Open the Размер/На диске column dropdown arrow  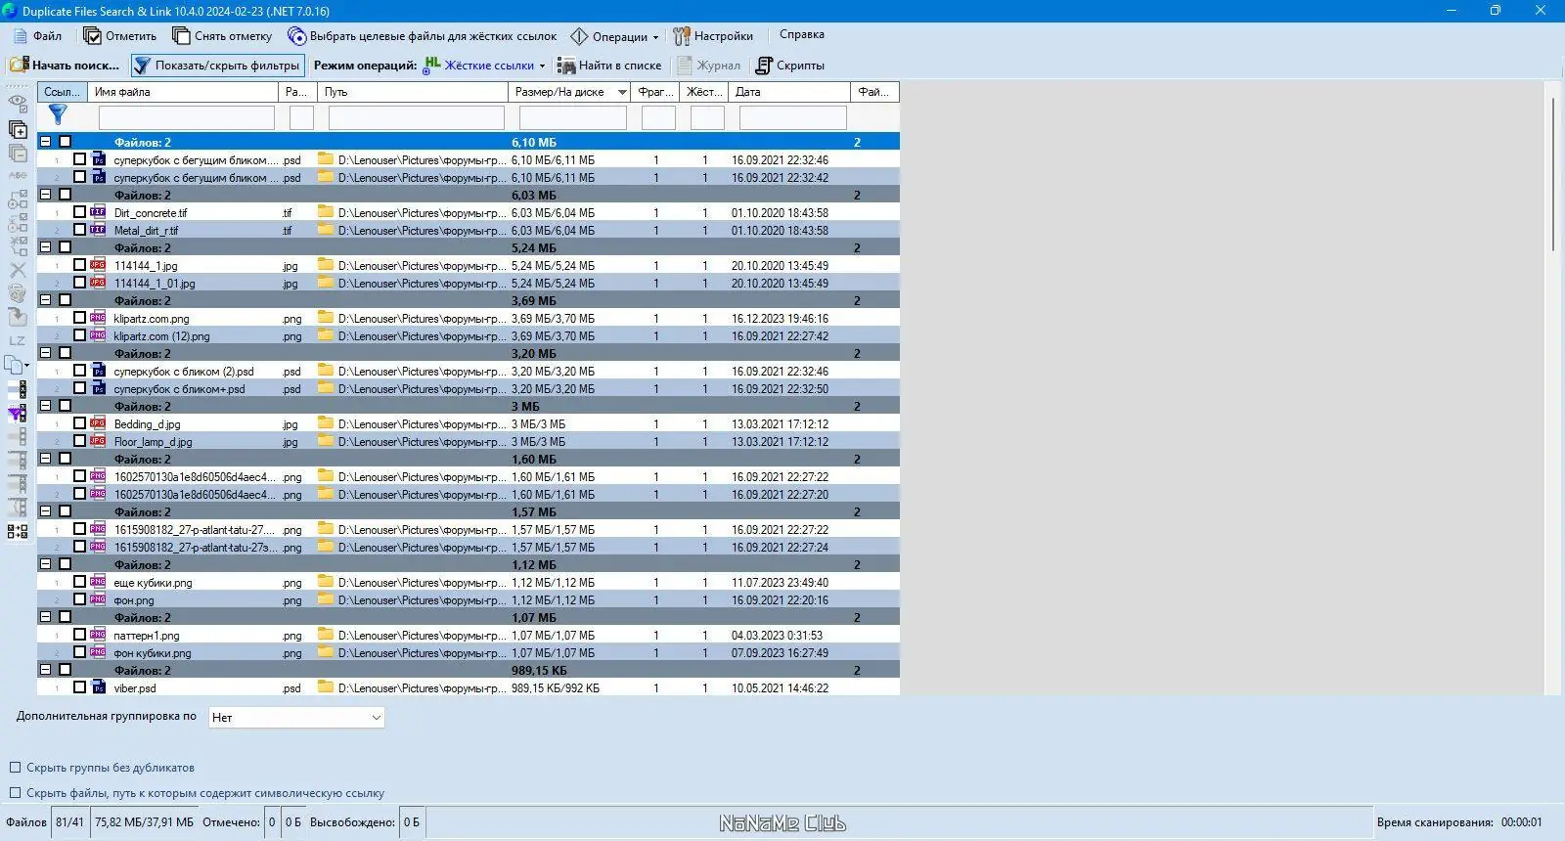[622, 92]
